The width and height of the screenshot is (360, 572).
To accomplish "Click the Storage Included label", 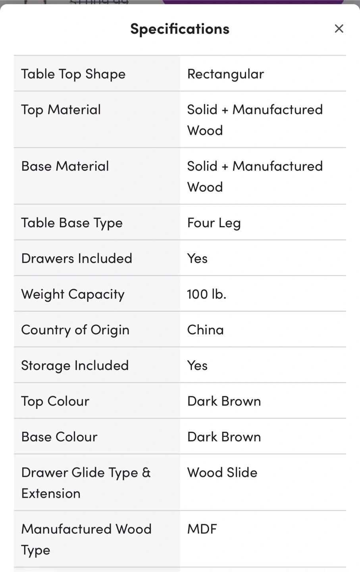I will point(75,365).
